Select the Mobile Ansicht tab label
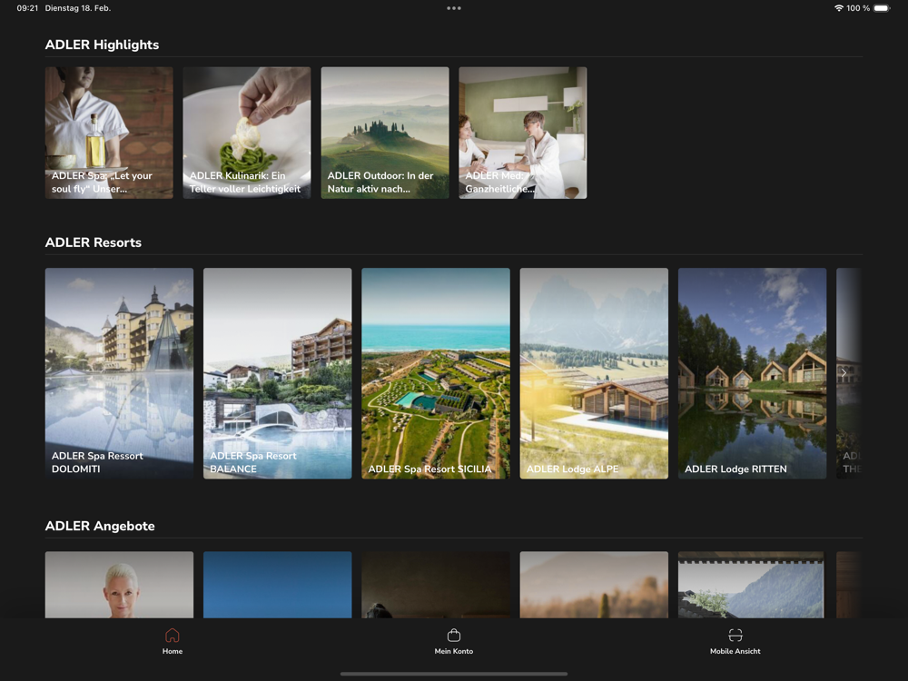Image resolution: width=908 pixels, height=681 pixels. [735, 651]
